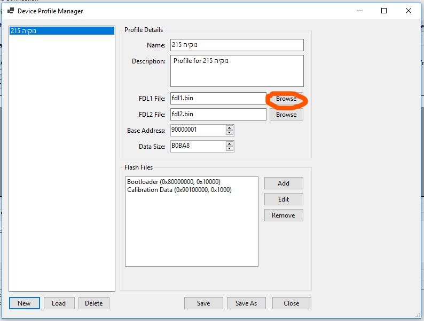Click the FDL1 File text field

(218, 99)
